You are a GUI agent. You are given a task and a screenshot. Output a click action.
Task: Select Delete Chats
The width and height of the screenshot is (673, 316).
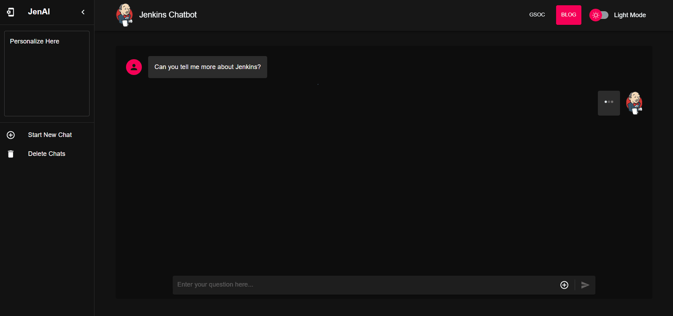point(47,154)
